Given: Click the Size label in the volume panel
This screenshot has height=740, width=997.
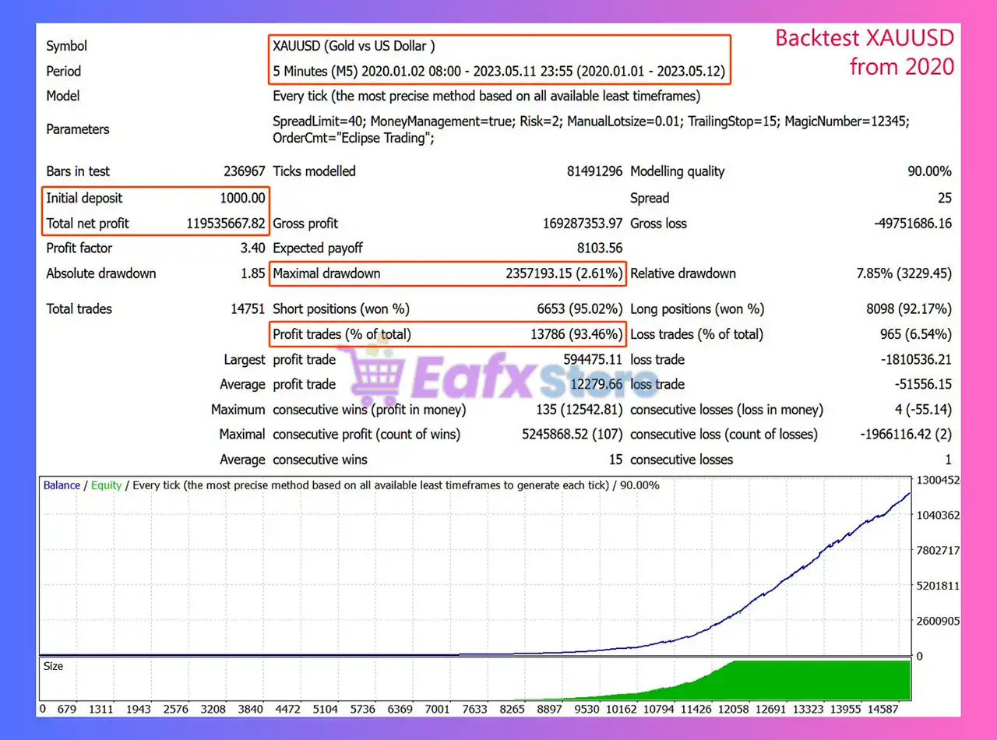Looking at the screenshot, I should coord(54,666).
